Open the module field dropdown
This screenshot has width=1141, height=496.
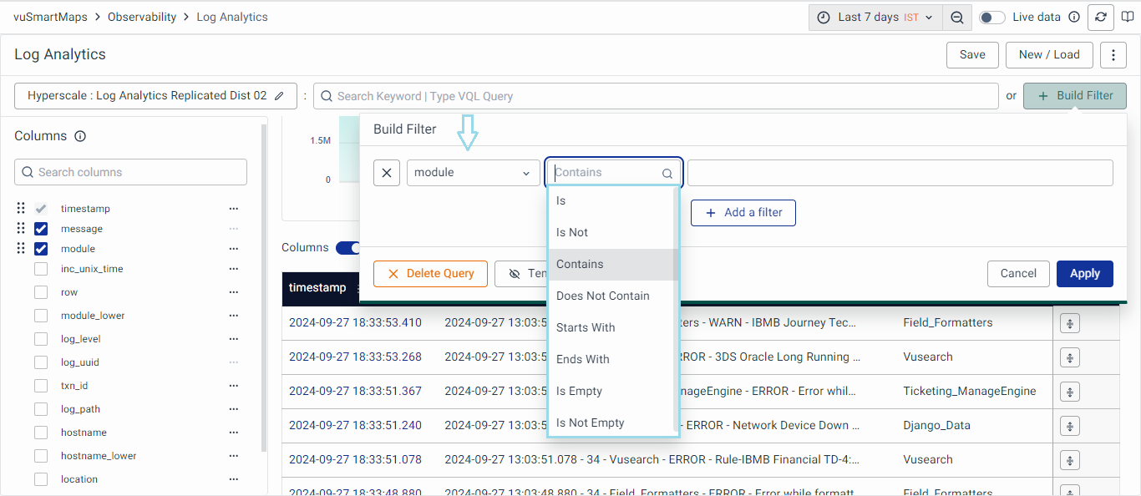click(x=473, y=173)
